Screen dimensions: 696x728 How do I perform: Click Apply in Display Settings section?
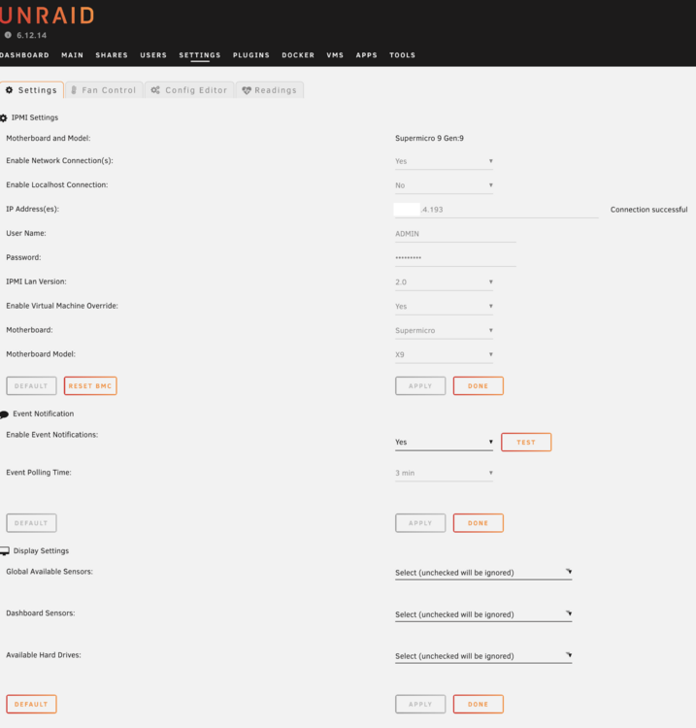coord(420,705)
